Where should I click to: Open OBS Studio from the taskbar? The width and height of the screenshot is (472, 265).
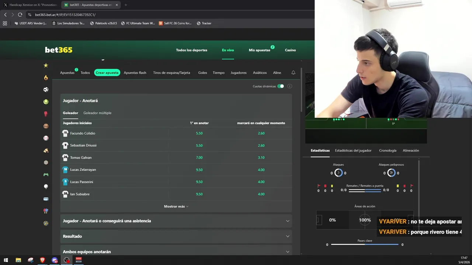(x=66, y=260)
